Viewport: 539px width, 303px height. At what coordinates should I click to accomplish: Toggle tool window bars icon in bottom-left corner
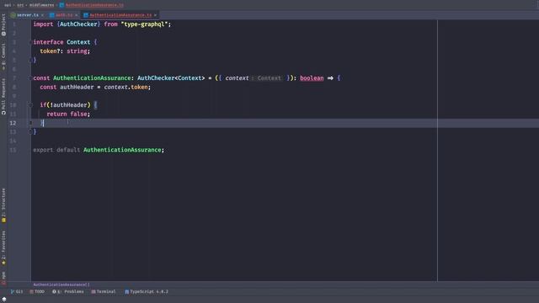[3, 300]
